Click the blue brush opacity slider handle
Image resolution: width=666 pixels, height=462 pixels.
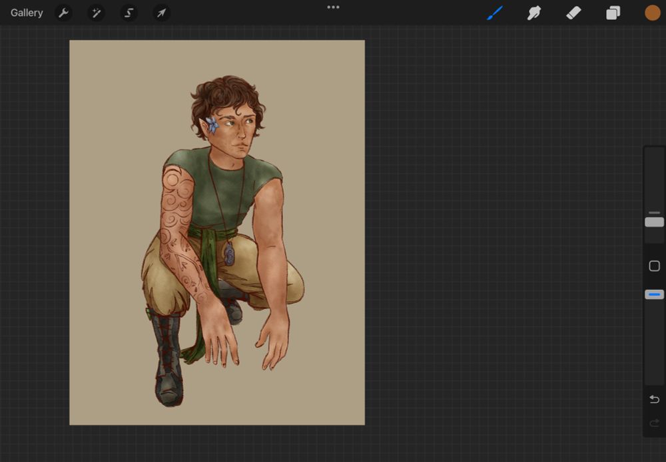point(654,294)
